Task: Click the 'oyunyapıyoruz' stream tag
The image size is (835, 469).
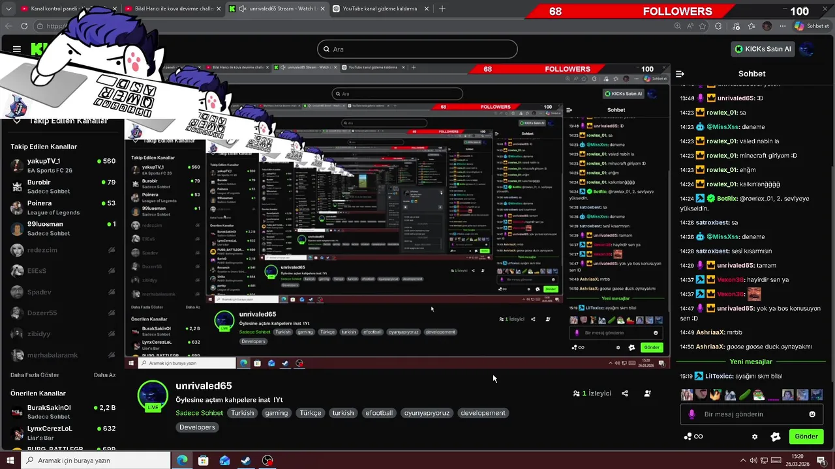Action: click(x=427, y=413)
